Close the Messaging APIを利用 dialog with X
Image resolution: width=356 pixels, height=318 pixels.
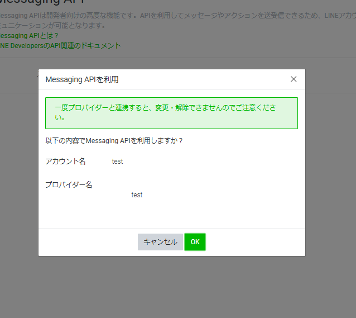click(x=294, y=79)
